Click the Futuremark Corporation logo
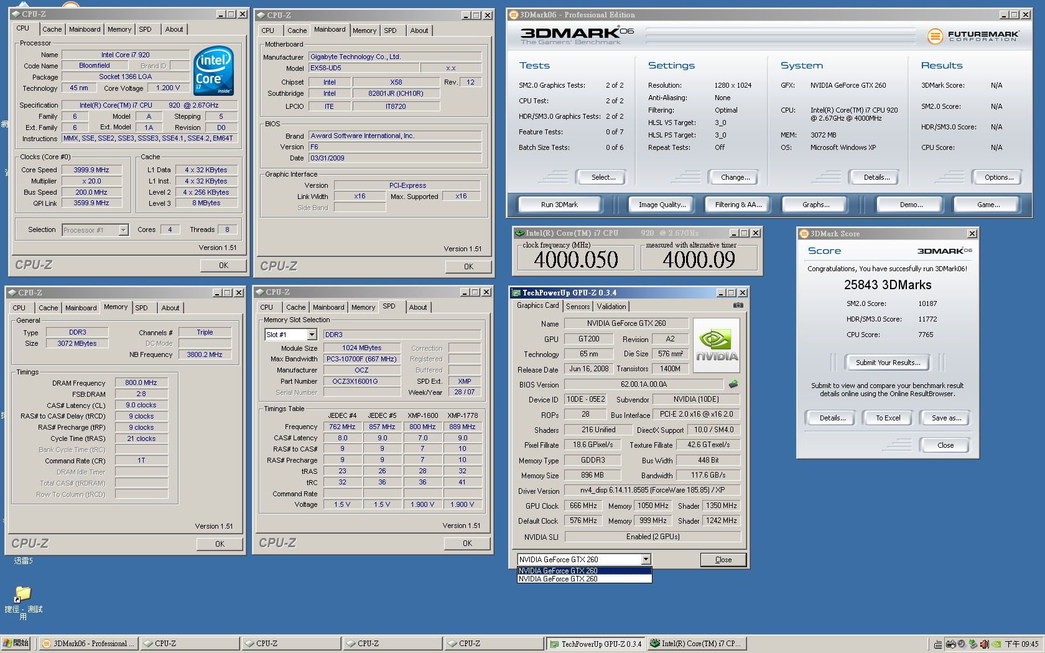This screenshot has width=1045, height=653. tap(973, 36)
